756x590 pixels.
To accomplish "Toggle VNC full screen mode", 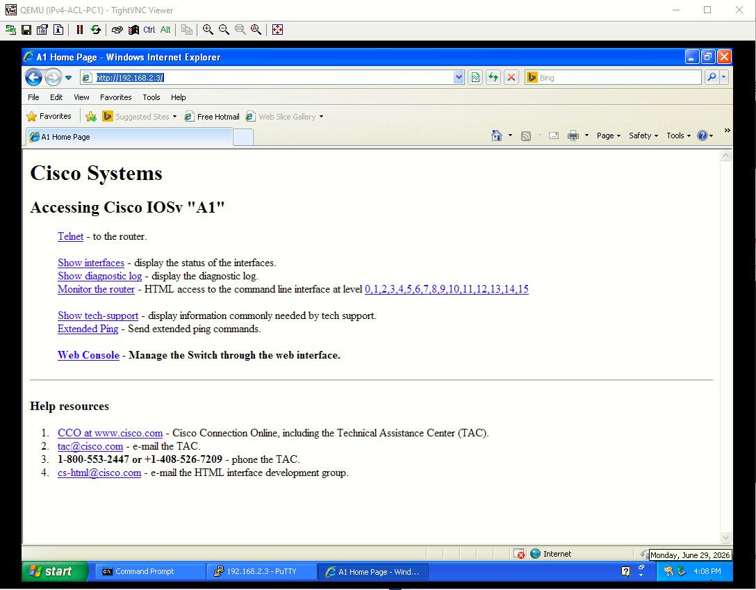I will [x=277, y=30].
